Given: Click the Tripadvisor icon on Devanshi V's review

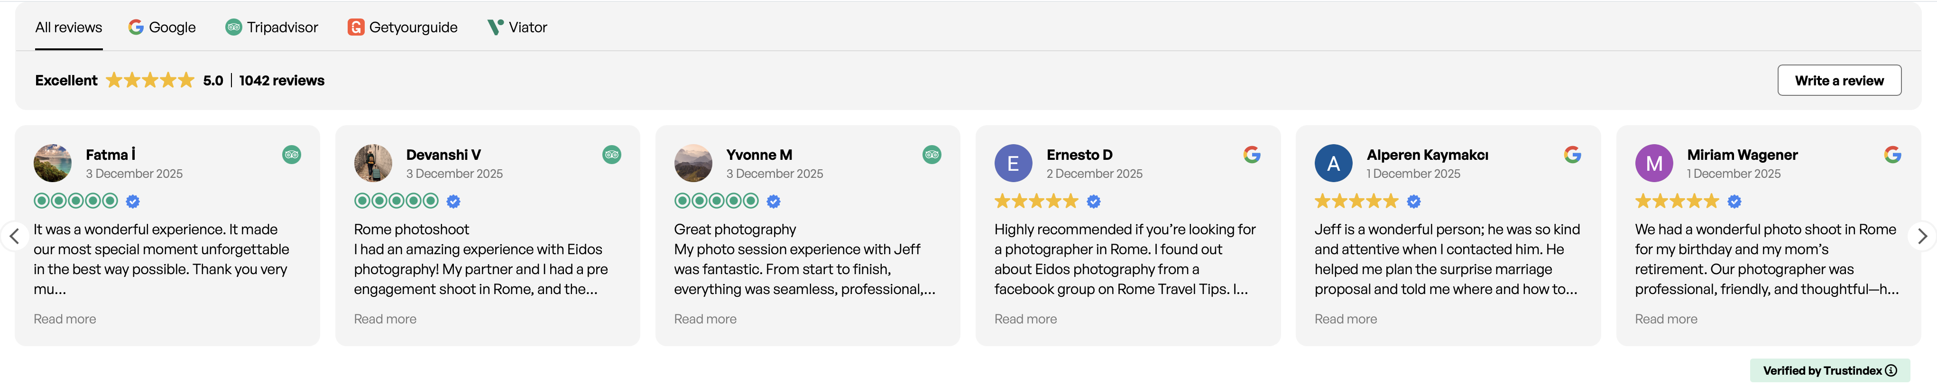Looking at the screenshot, I should point(611,154).
